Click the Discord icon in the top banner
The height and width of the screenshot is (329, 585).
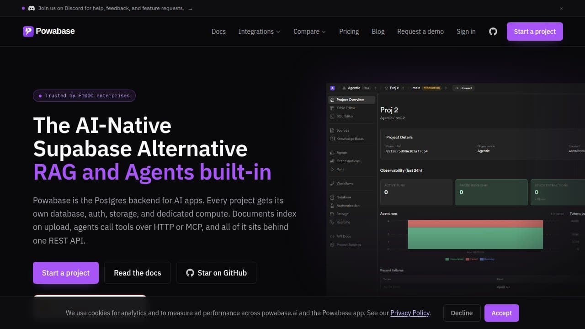pos(32,8)
